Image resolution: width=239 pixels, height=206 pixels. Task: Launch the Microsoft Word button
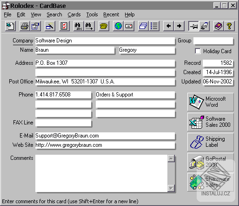click(x=210, y=102)
